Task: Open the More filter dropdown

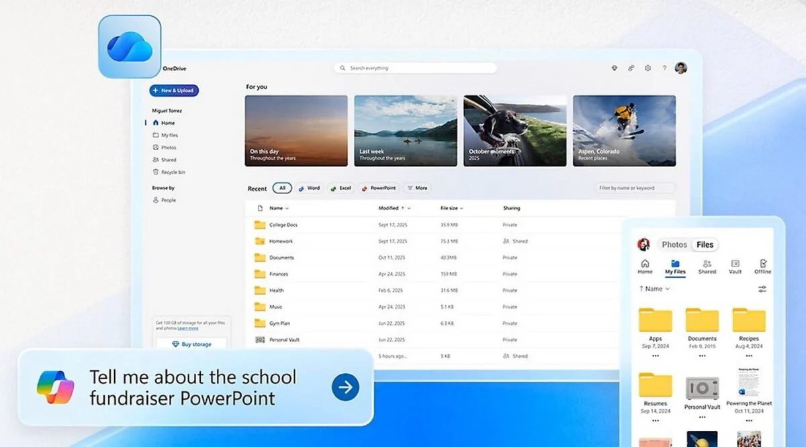Action: pos(418,188)
